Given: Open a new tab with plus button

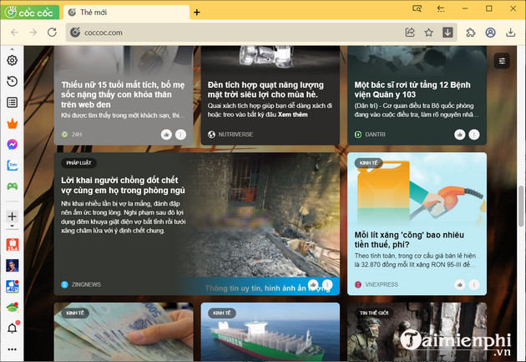Looking at the screenshot, I should (197, 13).
